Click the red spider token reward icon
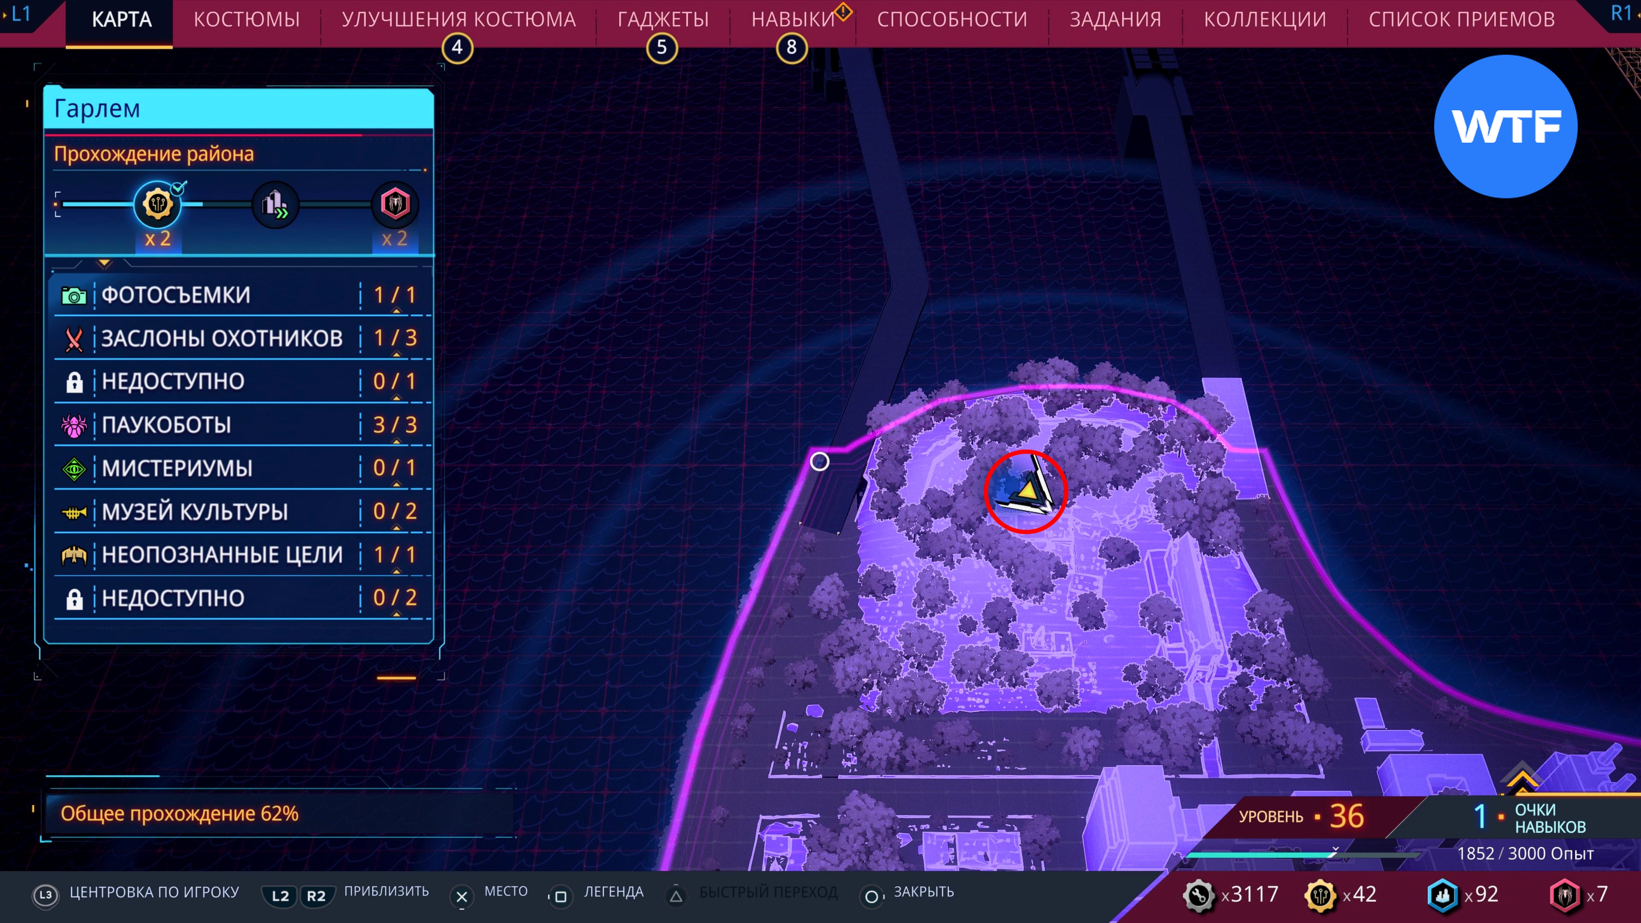The image size is (1641, 923). (395, 205)
